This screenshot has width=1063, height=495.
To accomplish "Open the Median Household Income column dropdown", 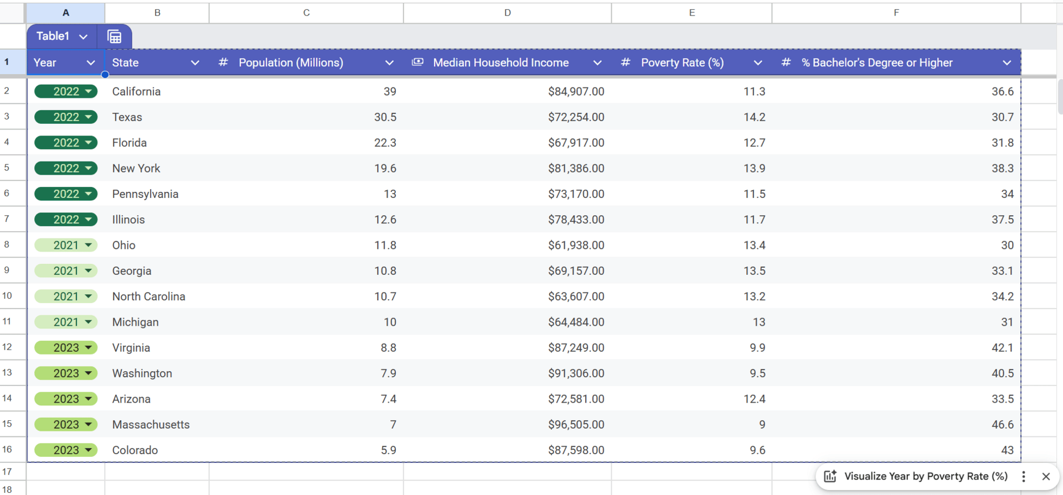I will [597, 62].
